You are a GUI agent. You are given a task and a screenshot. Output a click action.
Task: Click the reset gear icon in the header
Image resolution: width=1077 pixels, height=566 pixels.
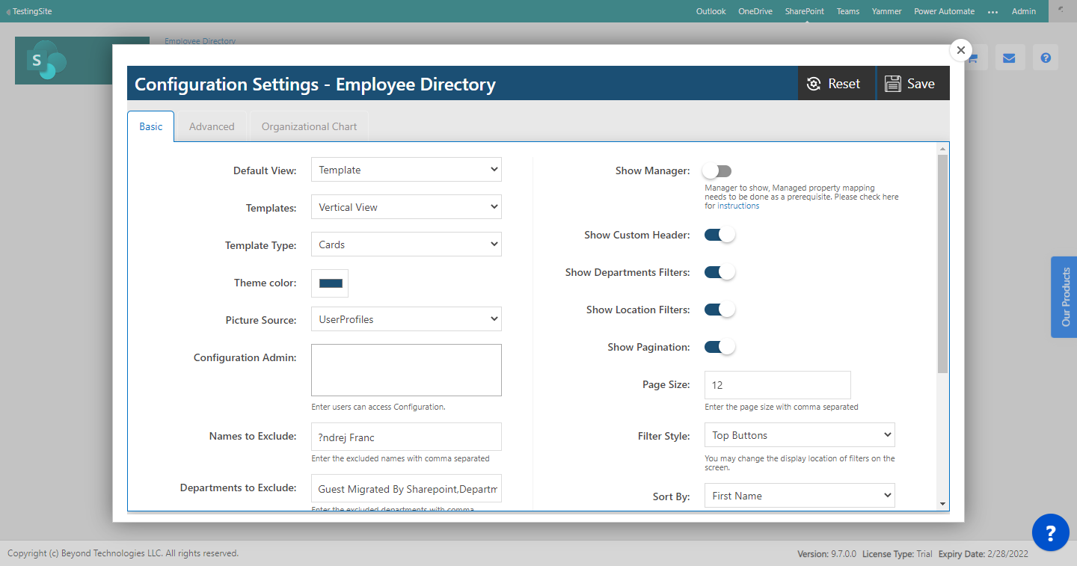814,83
